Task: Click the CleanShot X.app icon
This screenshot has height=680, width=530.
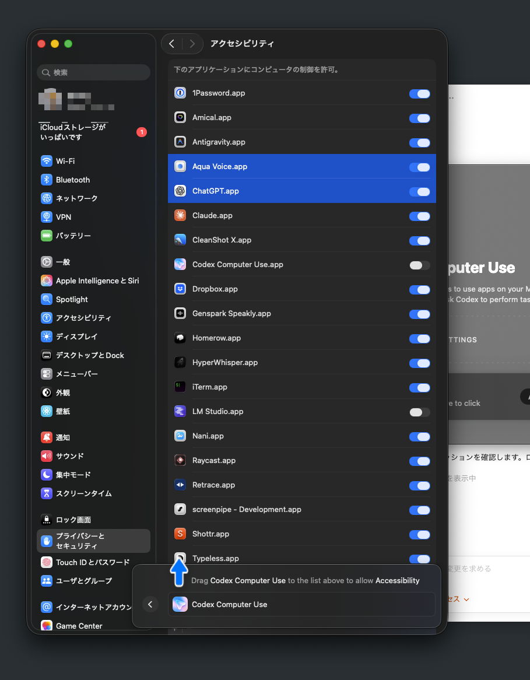Action: [x=180, y=240]
